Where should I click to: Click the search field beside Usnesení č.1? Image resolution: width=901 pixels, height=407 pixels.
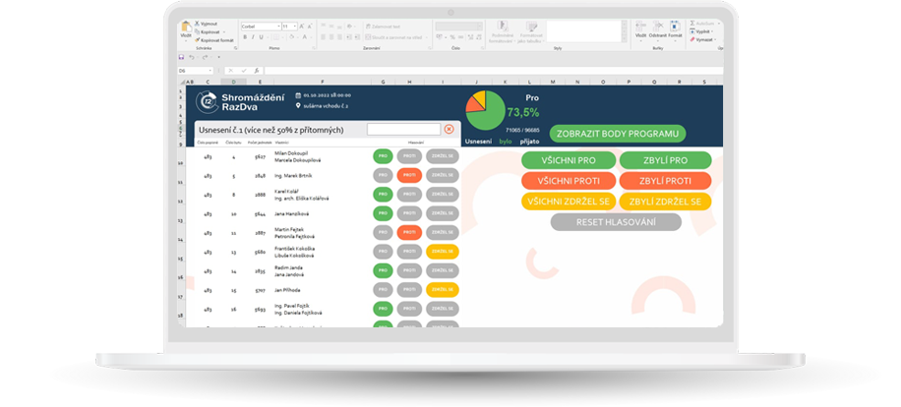pyautogui.click(x=402, y=129)
